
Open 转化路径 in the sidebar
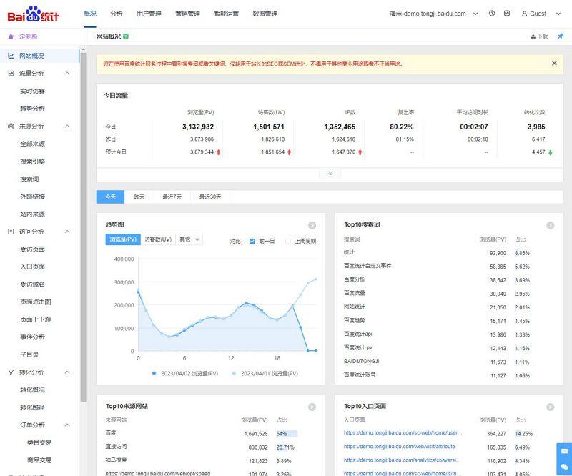(32, 407)
